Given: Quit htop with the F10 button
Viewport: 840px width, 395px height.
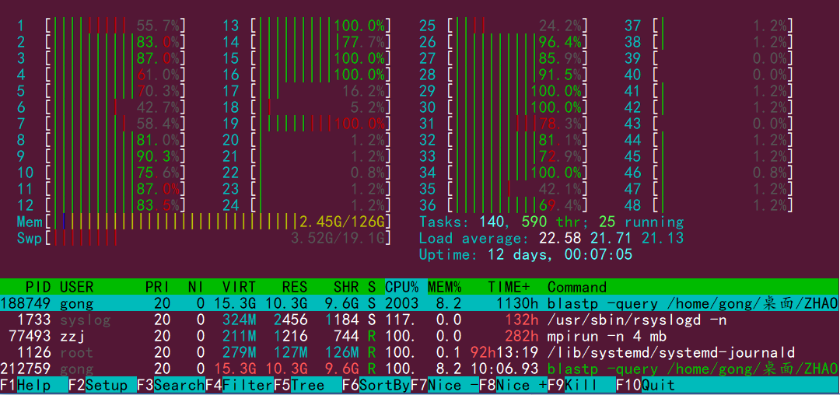Looking at the screenshot, I should pos(646,386).
